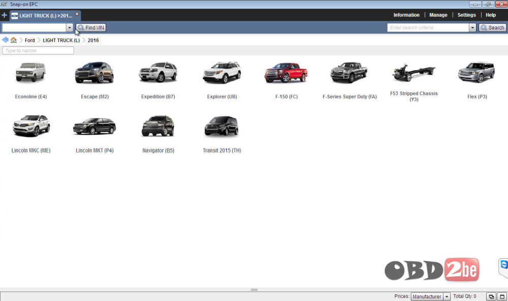Image resolution: width=508 pixels, height=301 pixels.
Task: Click the Navigator (B5) label
Action: [x=158, y=150]
